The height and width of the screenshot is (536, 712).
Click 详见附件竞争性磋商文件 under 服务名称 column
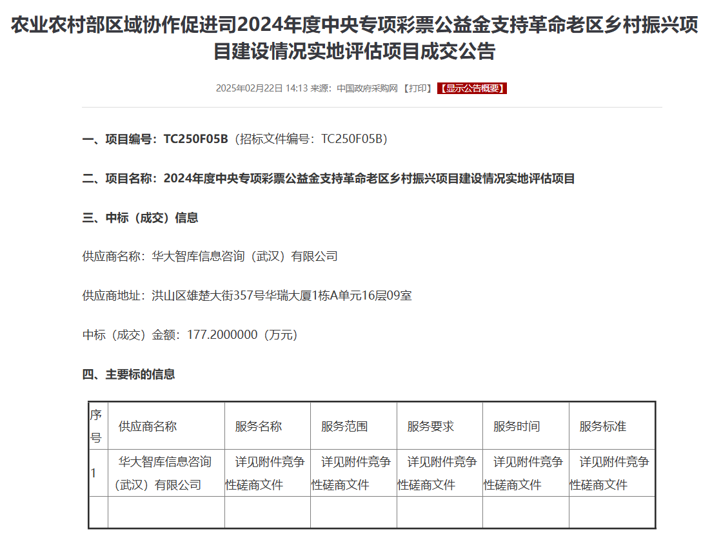click(x=268, y=473)
